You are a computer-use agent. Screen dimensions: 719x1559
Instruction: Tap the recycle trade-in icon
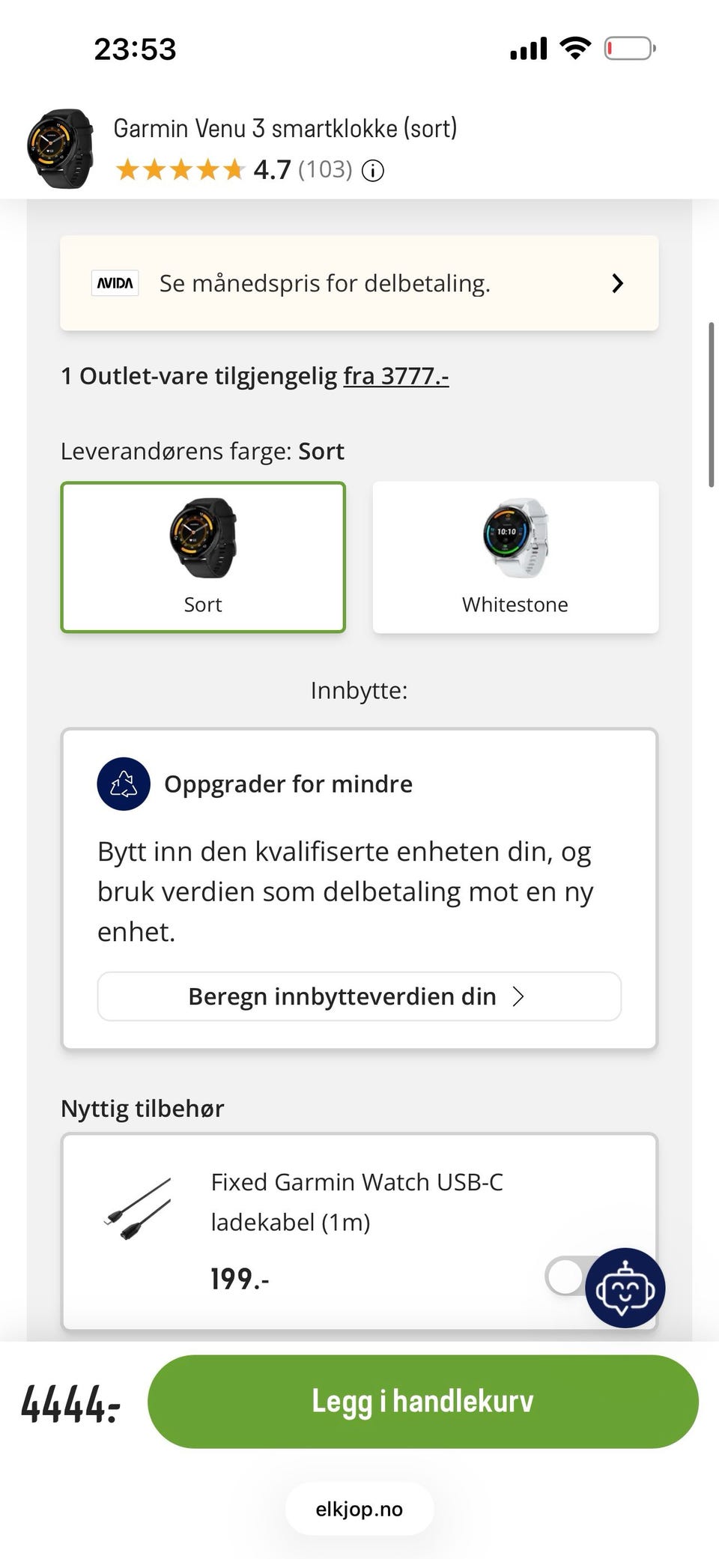pos(124,784)
